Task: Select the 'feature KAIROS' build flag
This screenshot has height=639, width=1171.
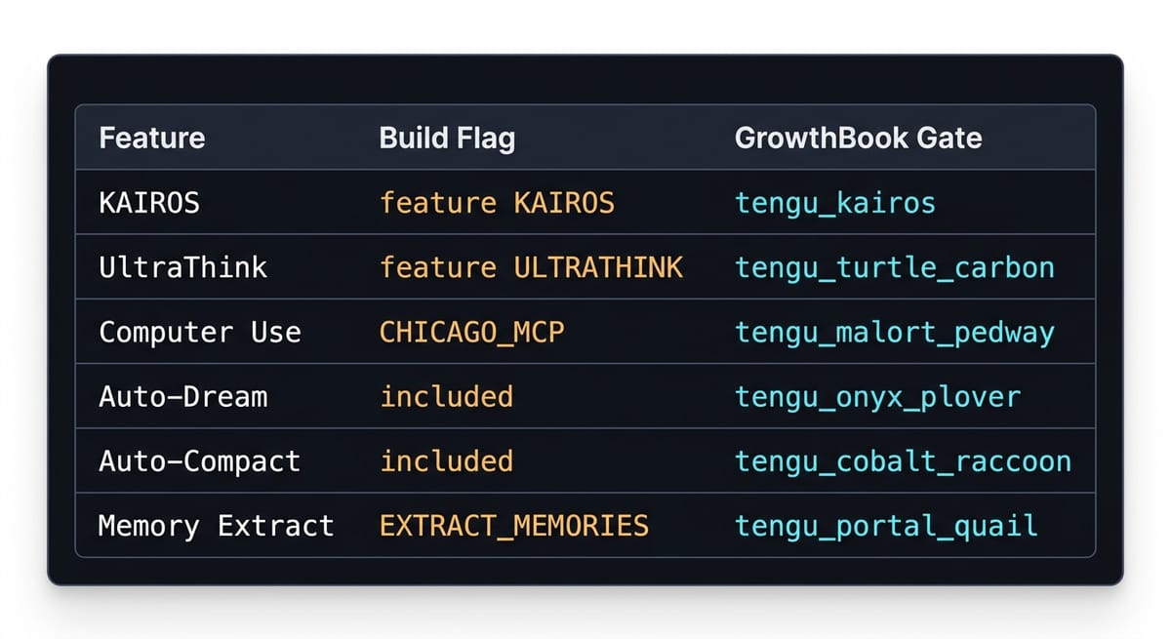Action: [497, 203]
